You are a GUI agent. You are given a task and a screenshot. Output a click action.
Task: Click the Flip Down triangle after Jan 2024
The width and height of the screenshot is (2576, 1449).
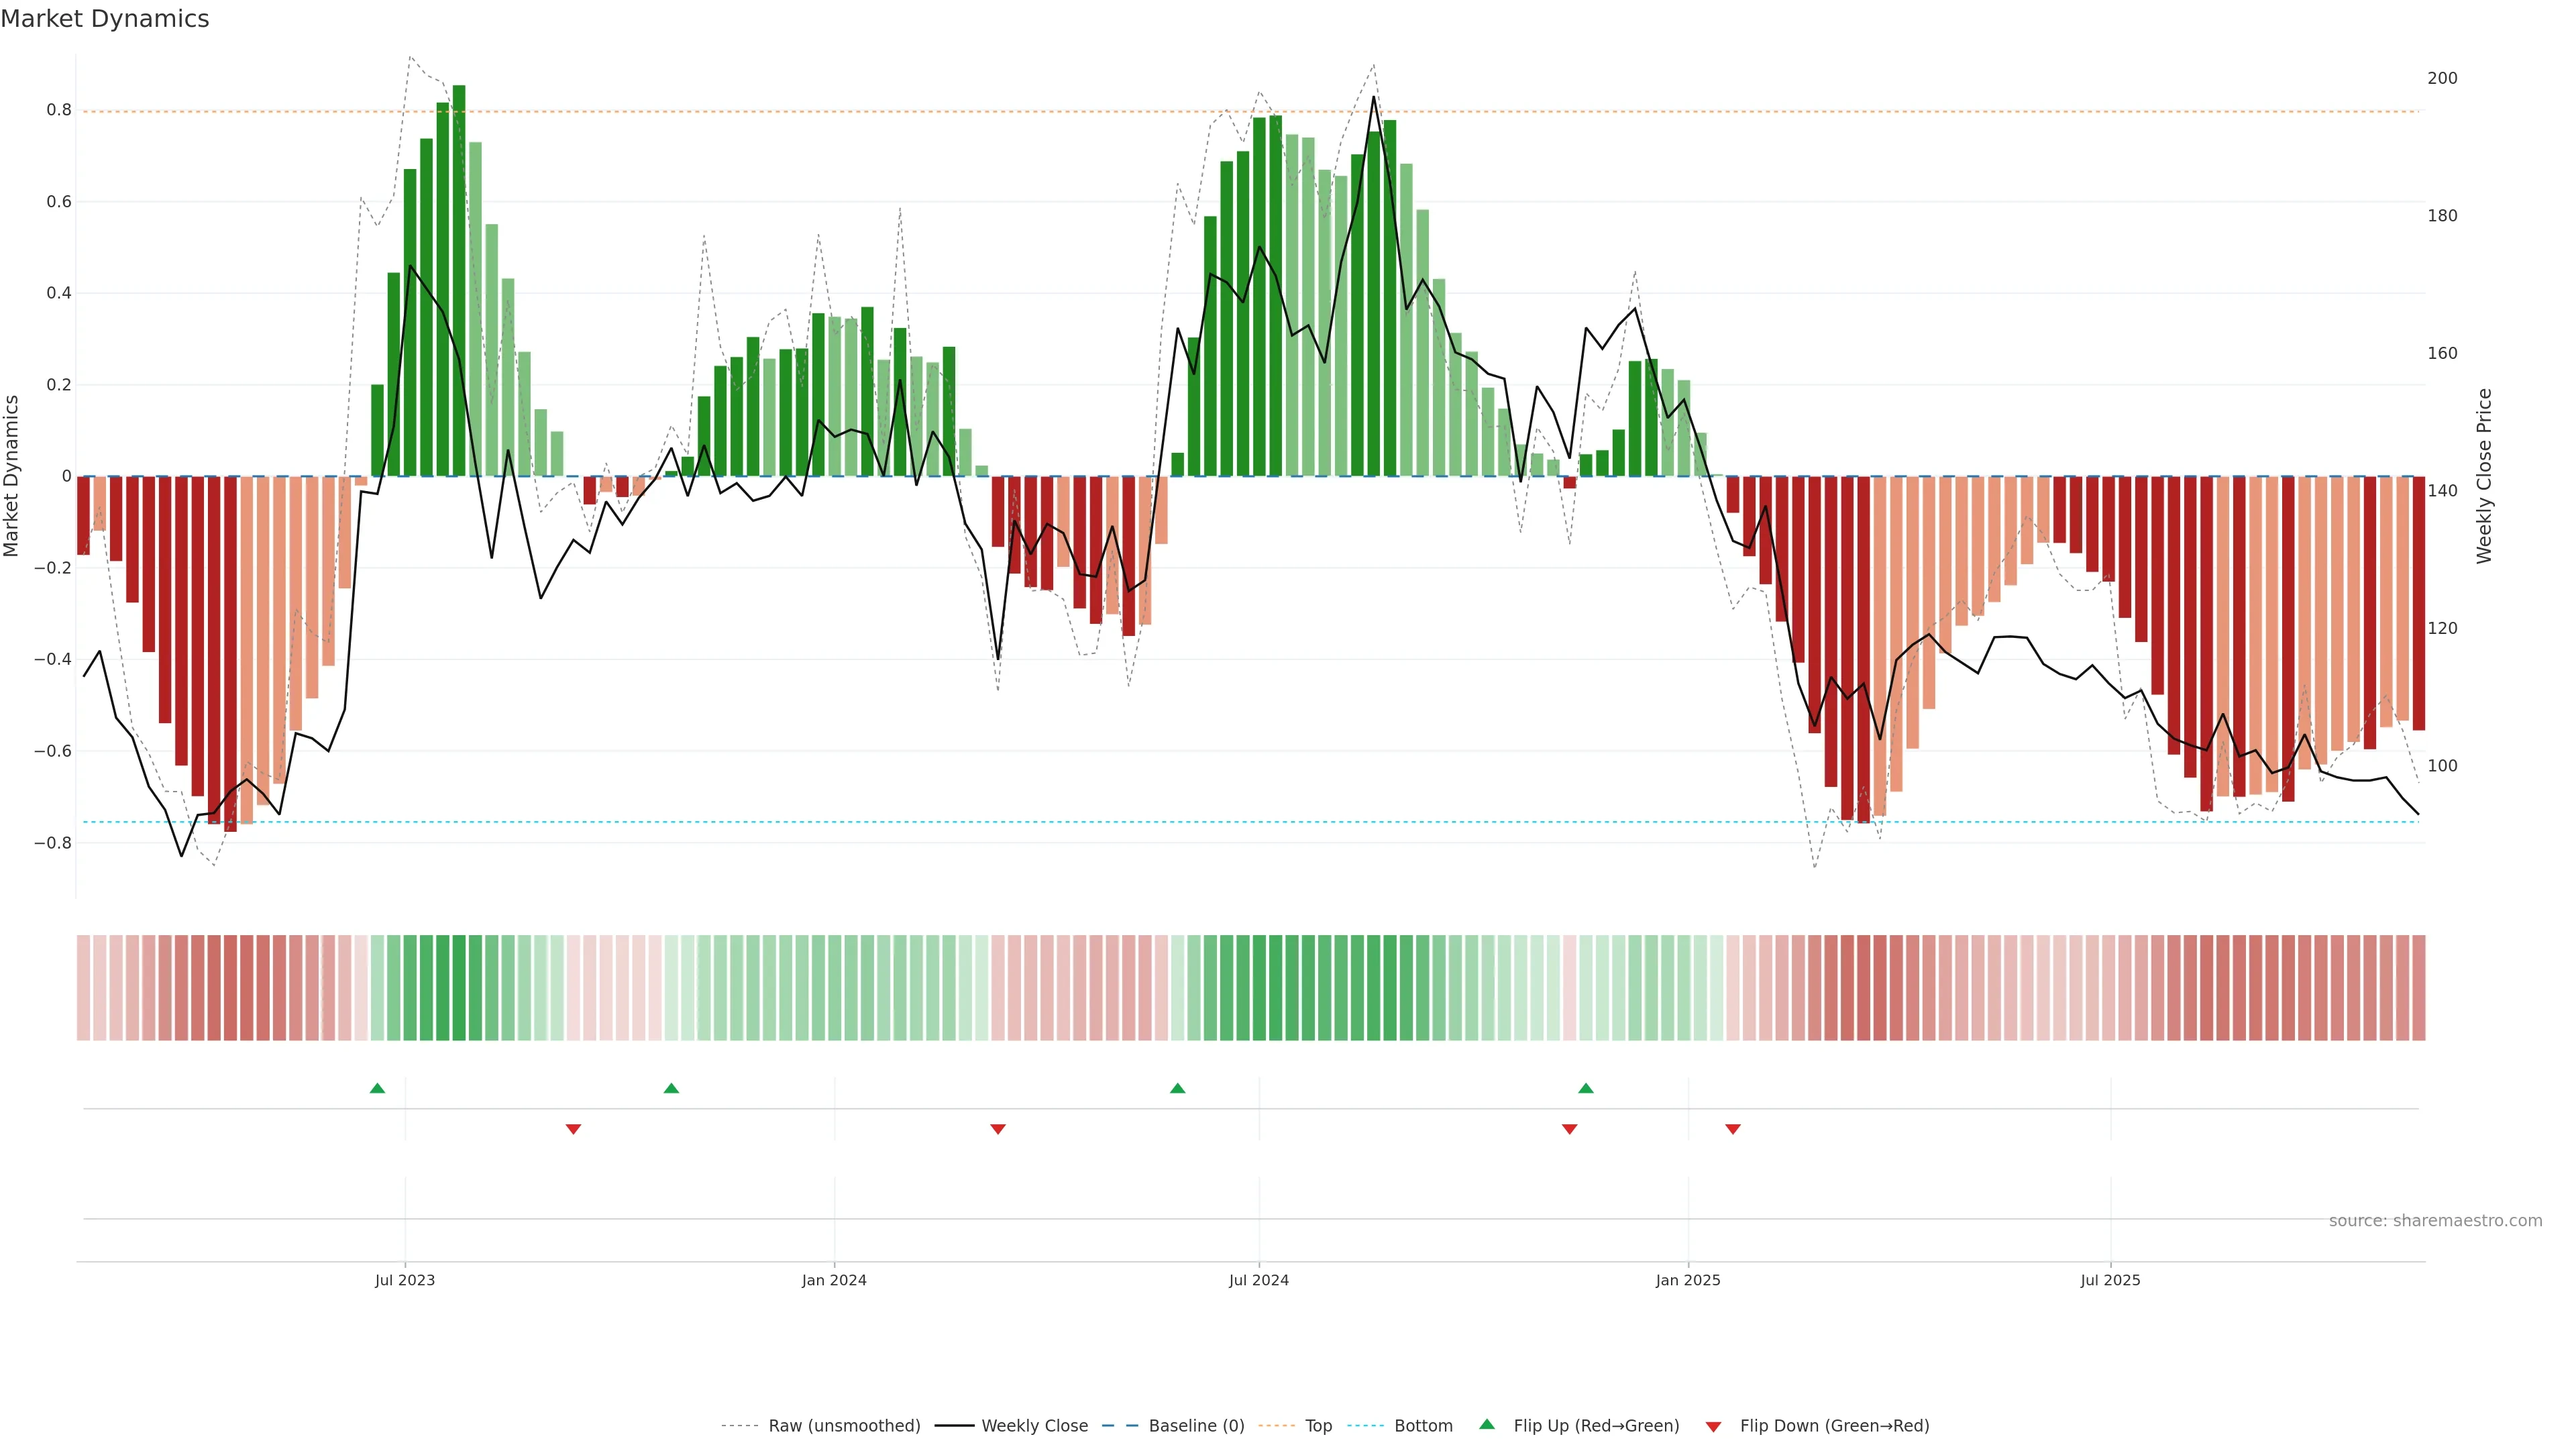pyautogui.click(x=997, y=1129)
